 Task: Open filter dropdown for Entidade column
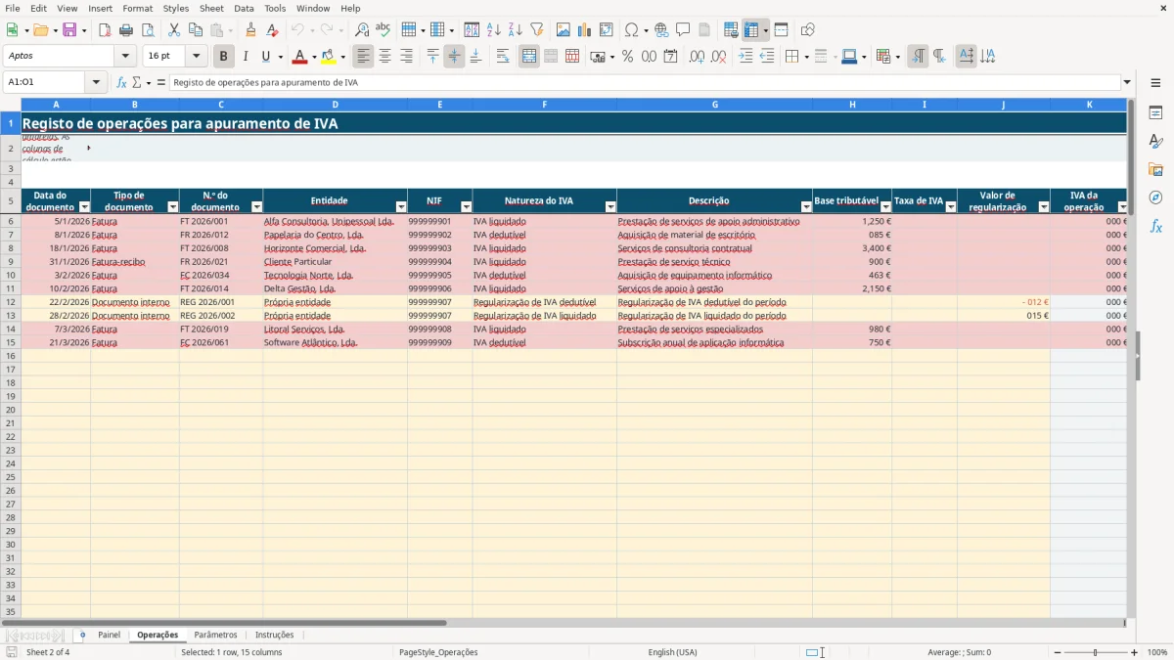pos(401,207)
